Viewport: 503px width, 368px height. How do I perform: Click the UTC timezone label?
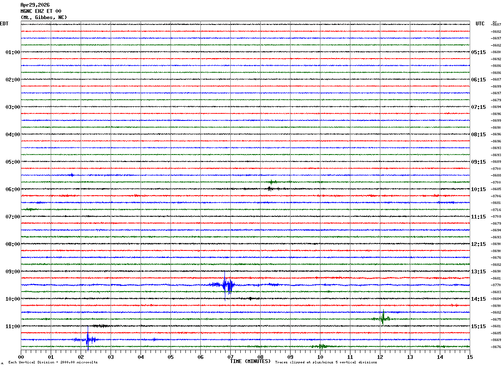point(480,24)
